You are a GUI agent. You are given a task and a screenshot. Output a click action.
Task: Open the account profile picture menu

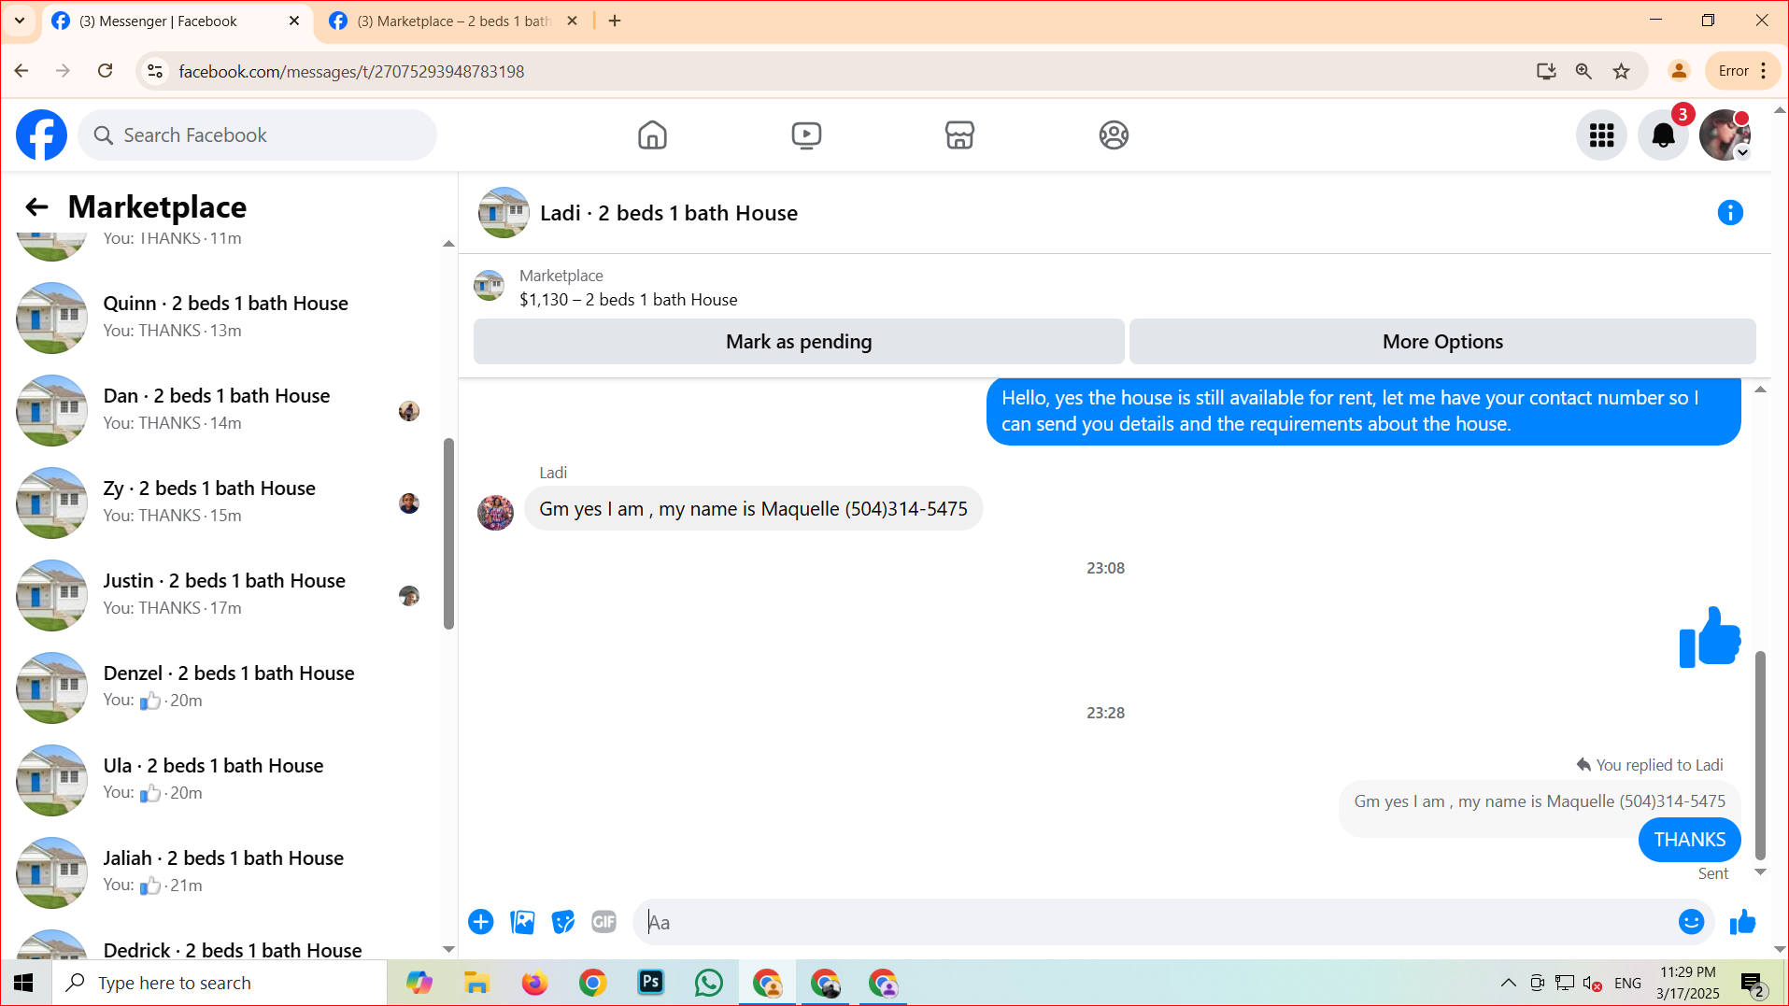[1725, 135]
